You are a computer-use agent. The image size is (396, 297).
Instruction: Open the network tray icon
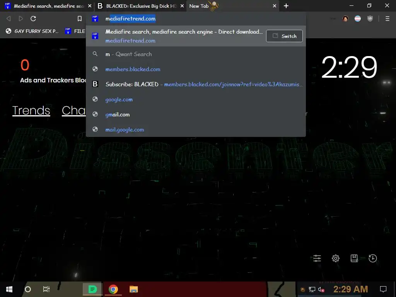(312, 289)
